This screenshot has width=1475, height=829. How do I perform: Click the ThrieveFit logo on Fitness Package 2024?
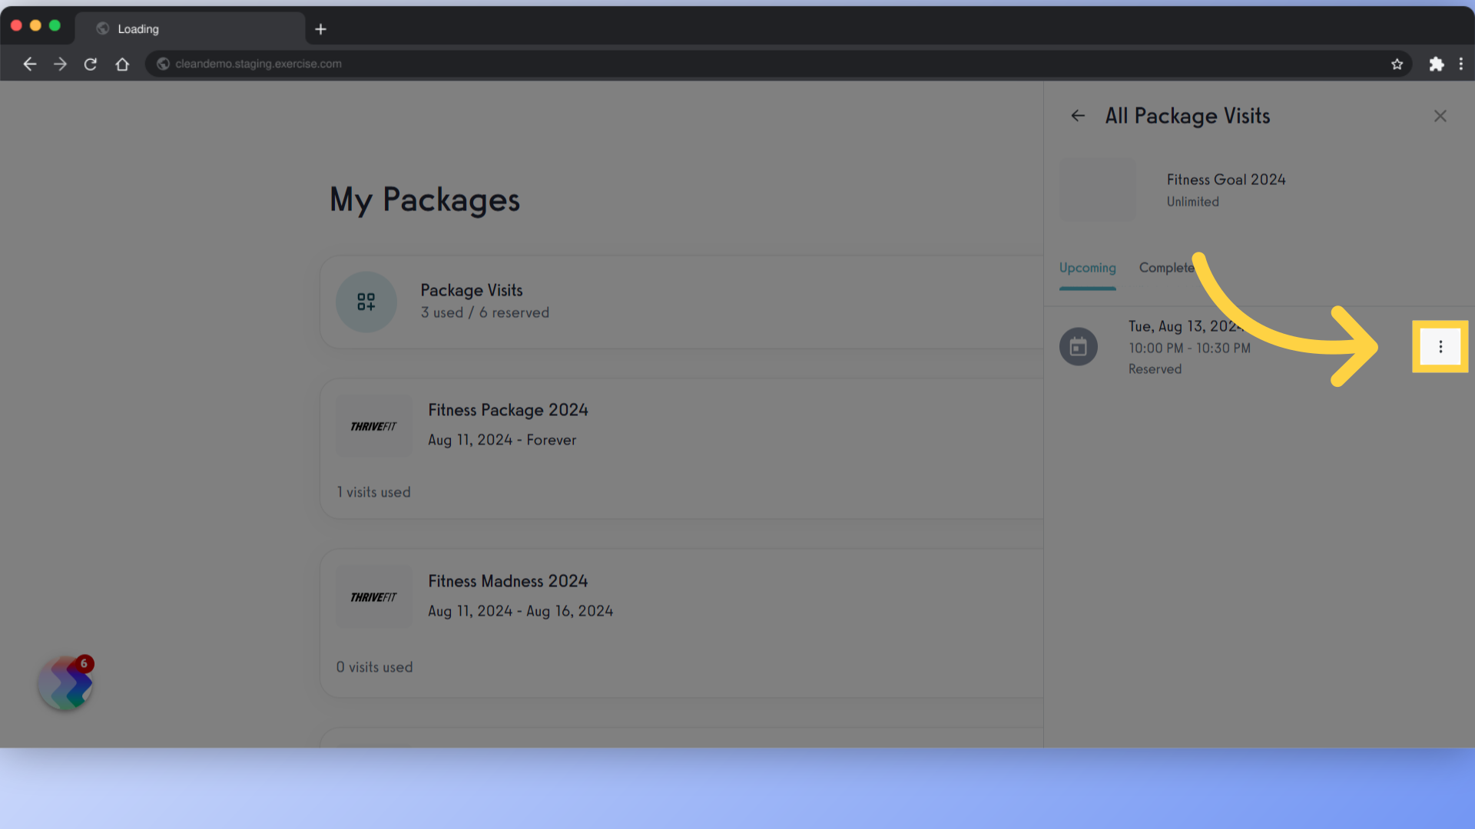[373, 425]
